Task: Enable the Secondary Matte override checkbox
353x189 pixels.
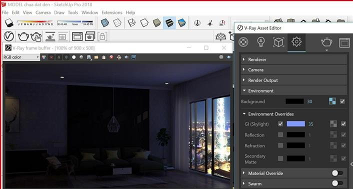Action: click(280, 158)
